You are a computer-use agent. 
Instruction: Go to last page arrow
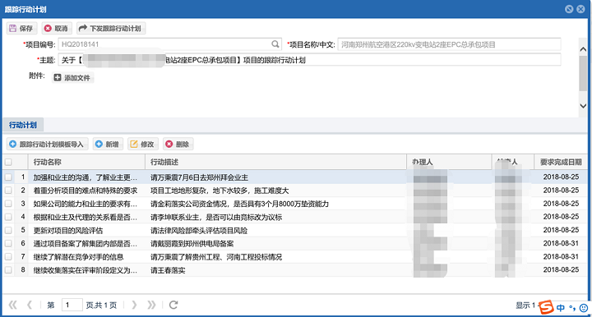point(151,305)
